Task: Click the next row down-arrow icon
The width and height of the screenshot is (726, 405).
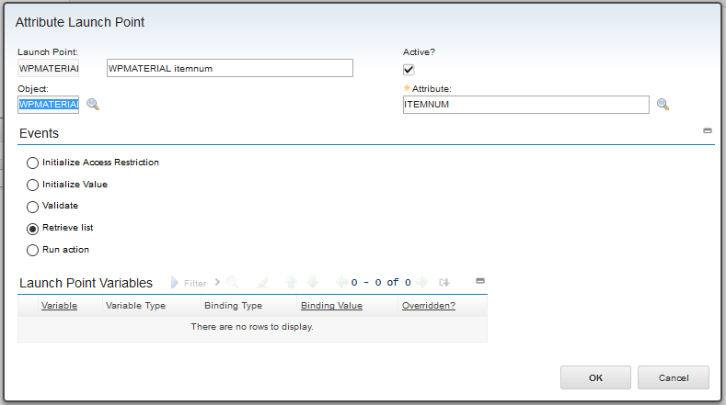Action: 313,282
